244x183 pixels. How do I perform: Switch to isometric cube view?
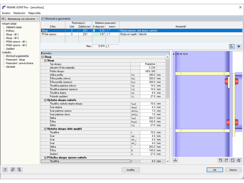click(232, 160)
